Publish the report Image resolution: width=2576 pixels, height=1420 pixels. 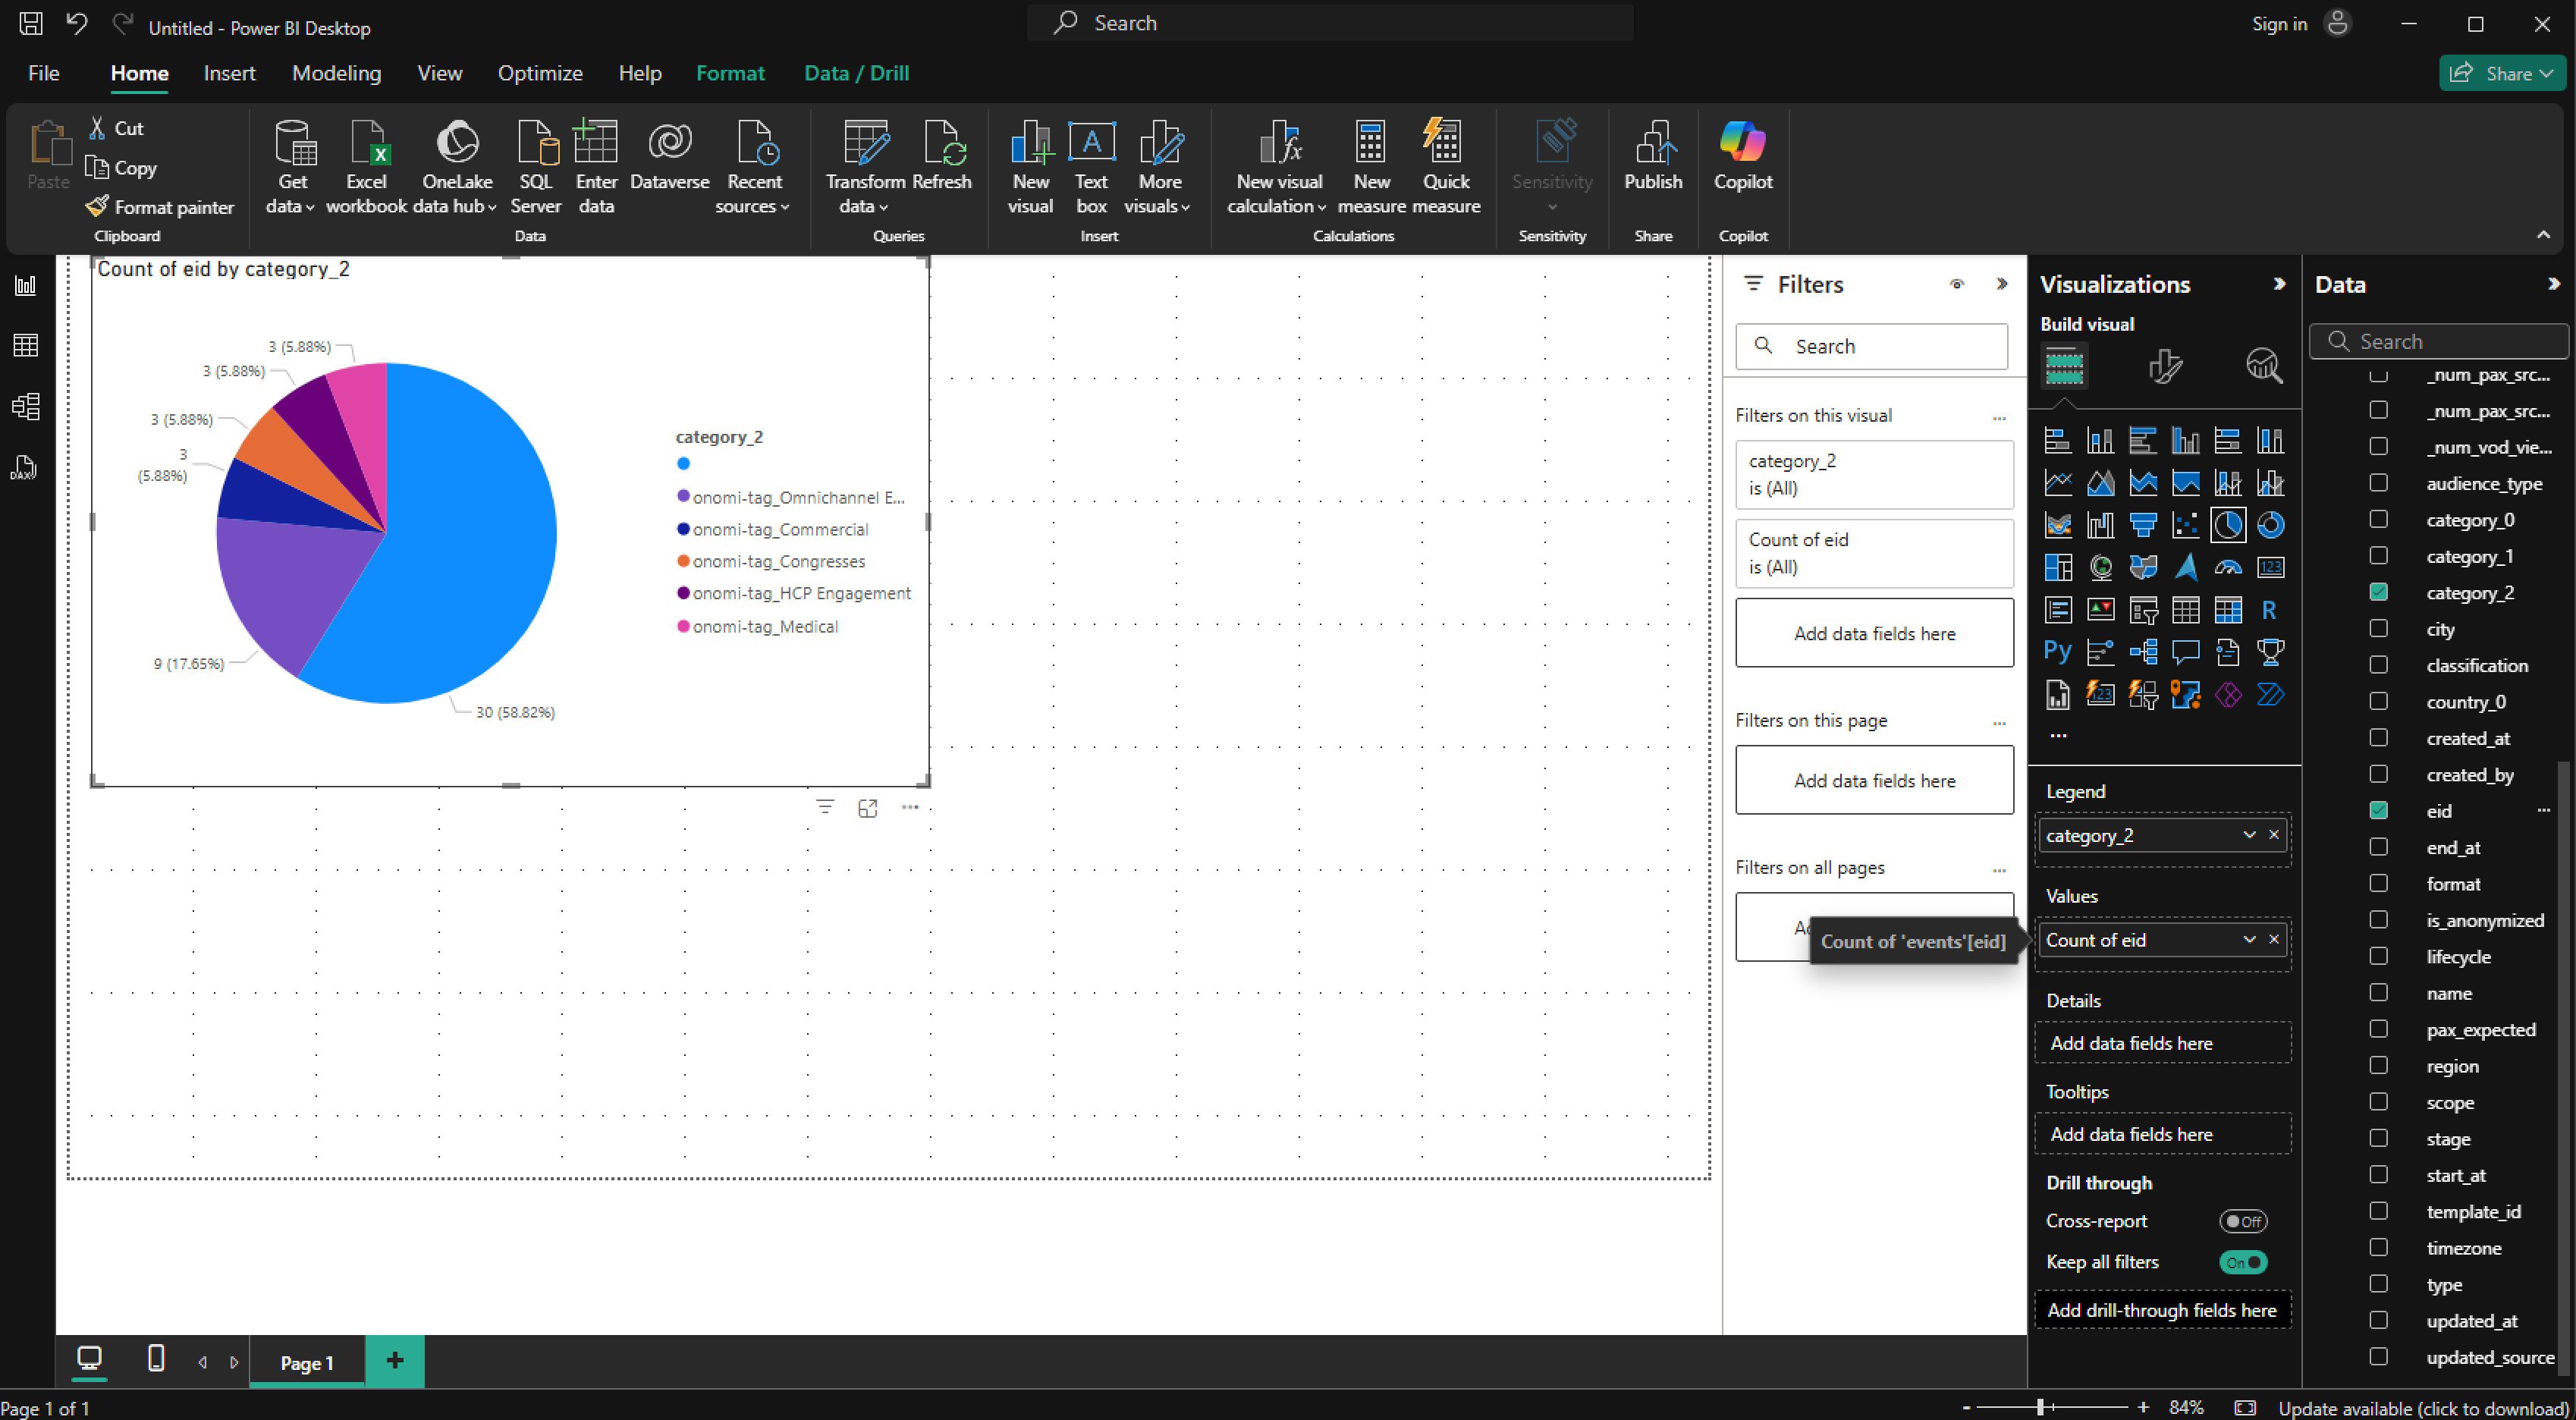(1653, 157)
